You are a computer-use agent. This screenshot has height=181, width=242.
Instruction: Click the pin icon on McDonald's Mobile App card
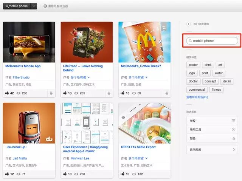(51, 93)
